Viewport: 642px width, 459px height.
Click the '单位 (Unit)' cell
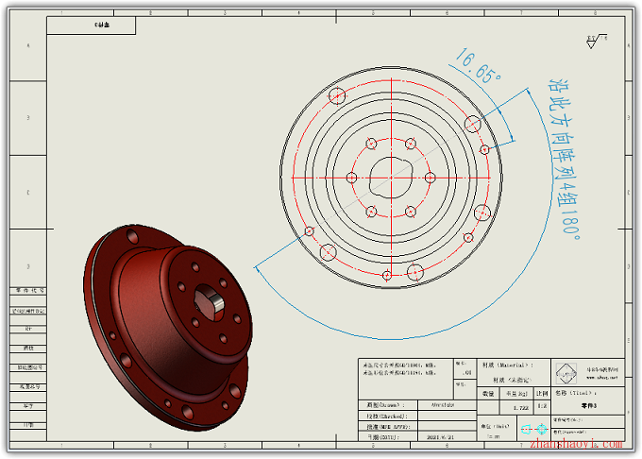497,428
